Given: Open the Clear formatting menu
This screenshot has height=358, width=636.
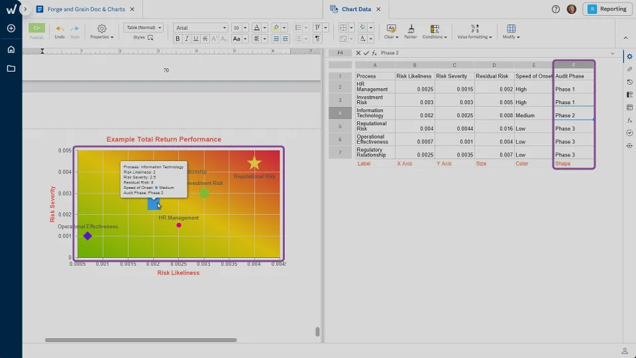Looking at the screenshot, I should click(x=391, y=31).
